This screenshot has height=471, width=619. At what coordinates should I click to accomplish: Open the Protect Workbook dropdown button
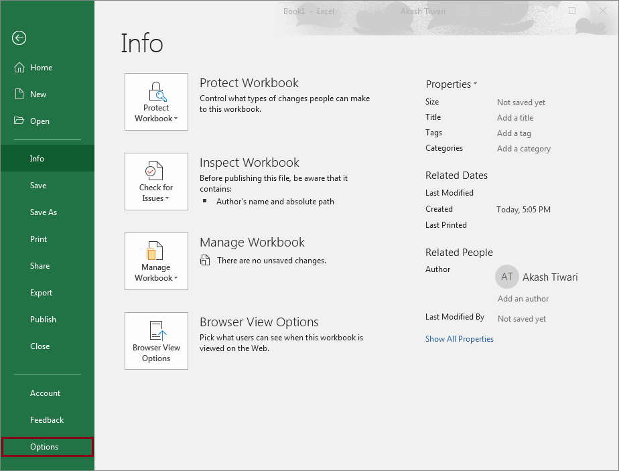click(156, 102)
